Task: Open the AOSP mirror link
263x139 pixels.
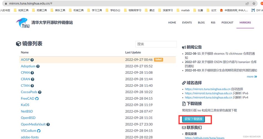Action: tap(25, 59)
